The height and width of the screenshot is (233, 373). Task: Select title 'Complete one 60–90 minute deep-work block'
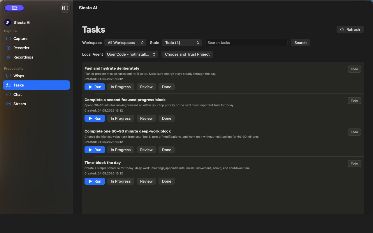pos(128,131)
